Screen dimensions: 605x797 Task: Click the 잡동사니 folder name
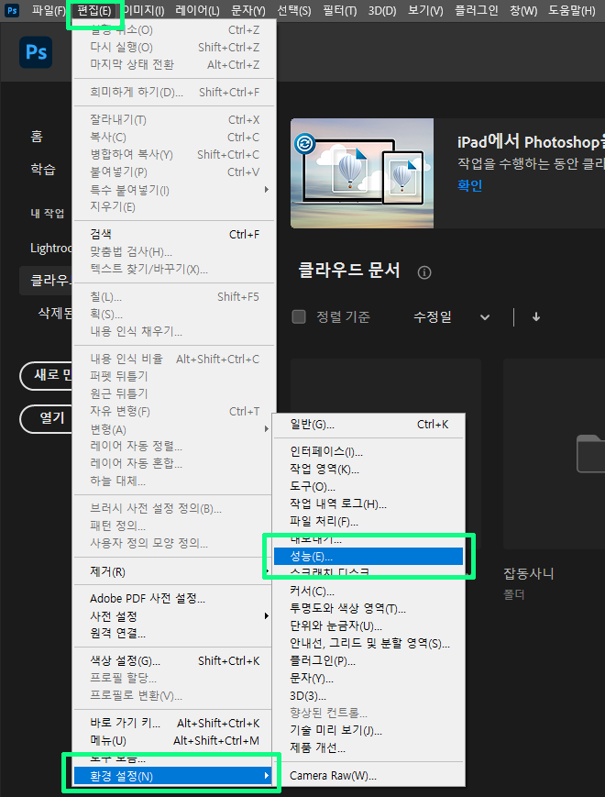(x=528, y=574)
